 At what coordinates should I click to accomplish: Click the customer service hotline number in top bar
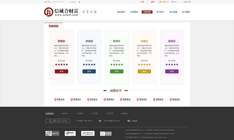point(58,2)
